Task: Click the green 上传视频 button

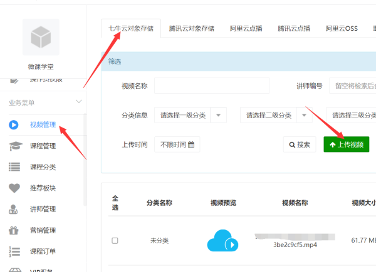Action: [x=347, y=144]
